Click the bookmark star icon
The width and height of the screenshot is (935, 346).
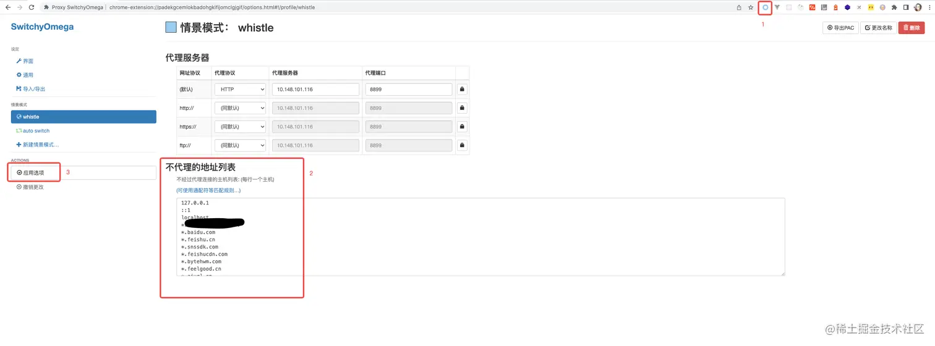[x=751, y=7]
